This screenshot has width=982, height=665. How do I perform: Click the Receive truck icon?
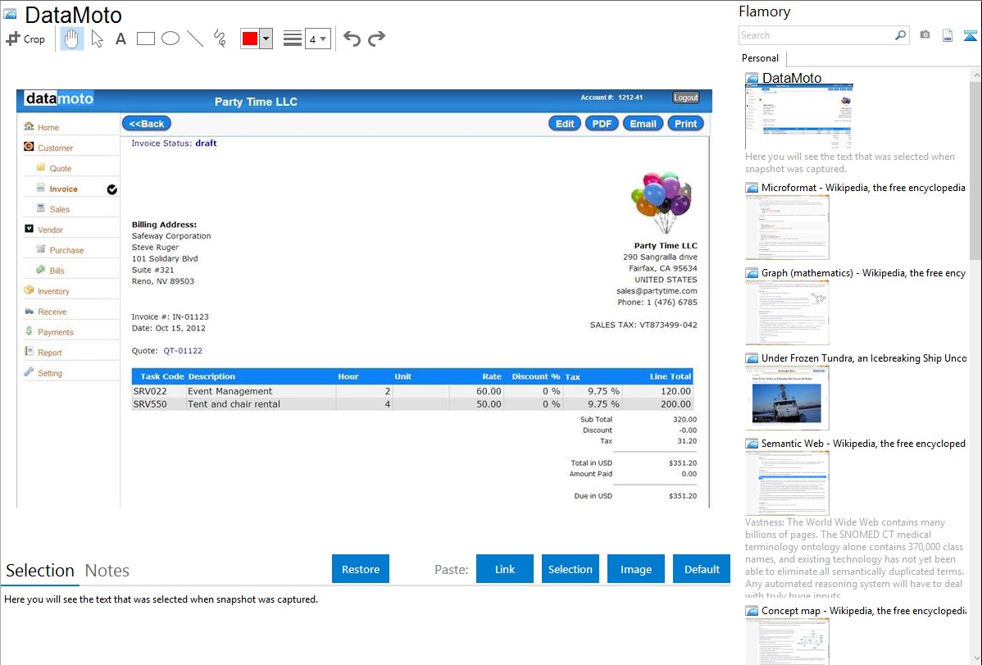[x=29, y=311]
